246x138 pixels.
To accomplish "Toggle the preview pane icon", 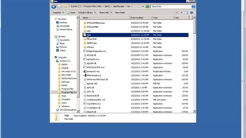I will point(186,13).
